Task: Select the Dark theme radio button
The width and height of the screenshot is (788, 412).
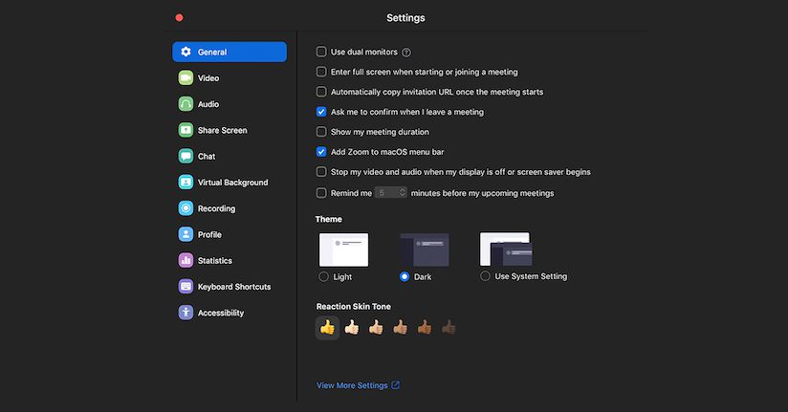Action: [405, 277]
